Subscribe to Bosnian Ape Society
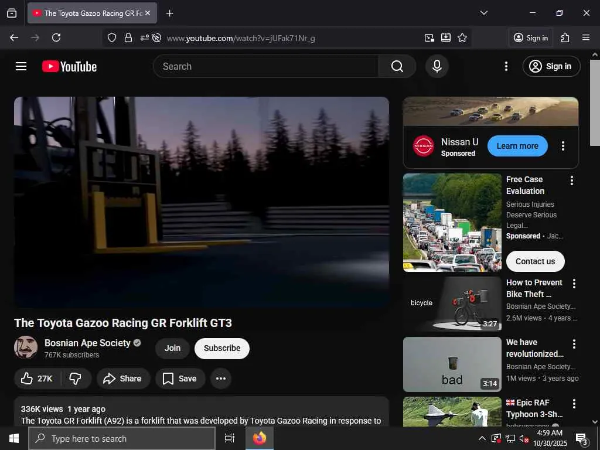The image size is (600, 450). tap(222, 348)
